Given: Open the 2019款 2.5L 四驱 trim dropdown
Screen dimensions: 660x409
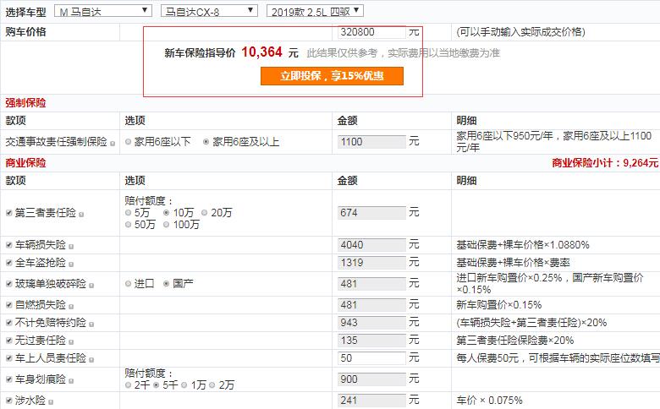Looking at the screenshot, I should click(315, 11).
